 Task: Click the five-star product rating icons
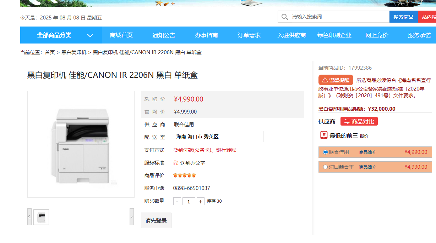pyautogui.click(x=185, y=175)
